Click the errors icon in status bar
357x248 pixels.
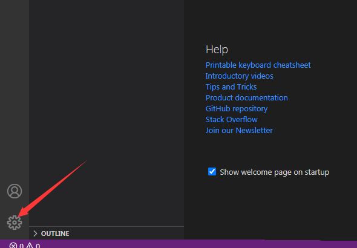pyautogui.click(x=13, y=246)
